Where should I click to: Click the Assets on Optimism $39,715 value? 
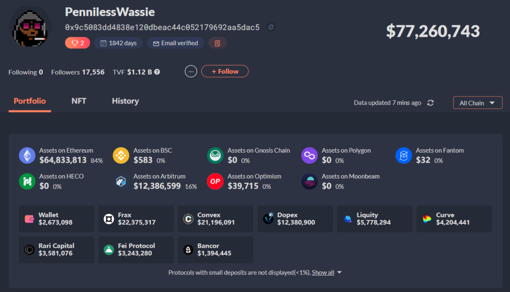(x=243, y=186)
